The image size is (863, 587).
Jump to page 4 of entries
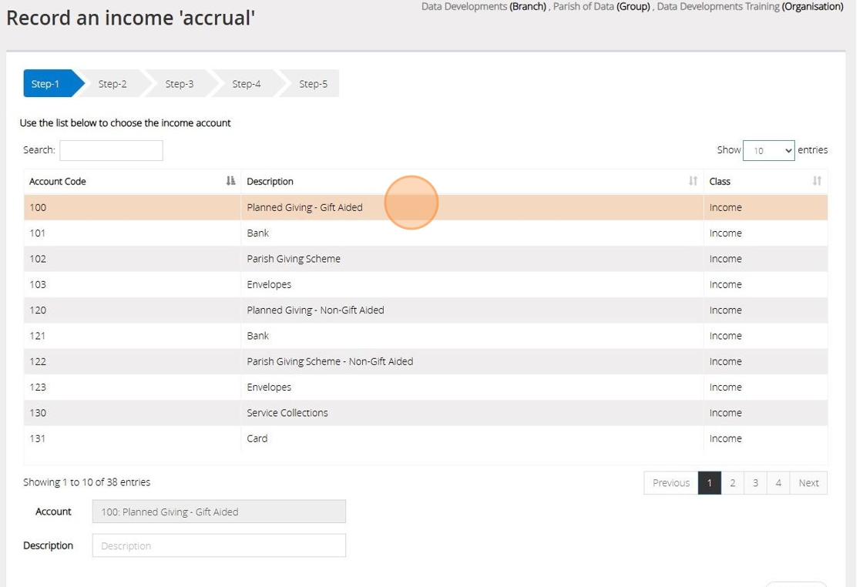778,483
